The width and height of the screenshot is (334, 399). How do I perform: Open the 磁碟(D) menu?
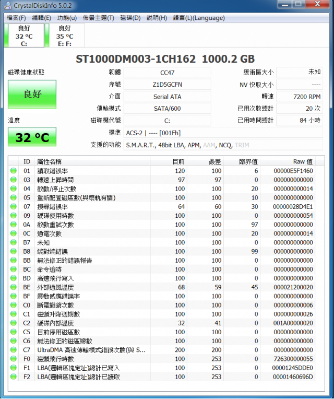tap(130, 18)
